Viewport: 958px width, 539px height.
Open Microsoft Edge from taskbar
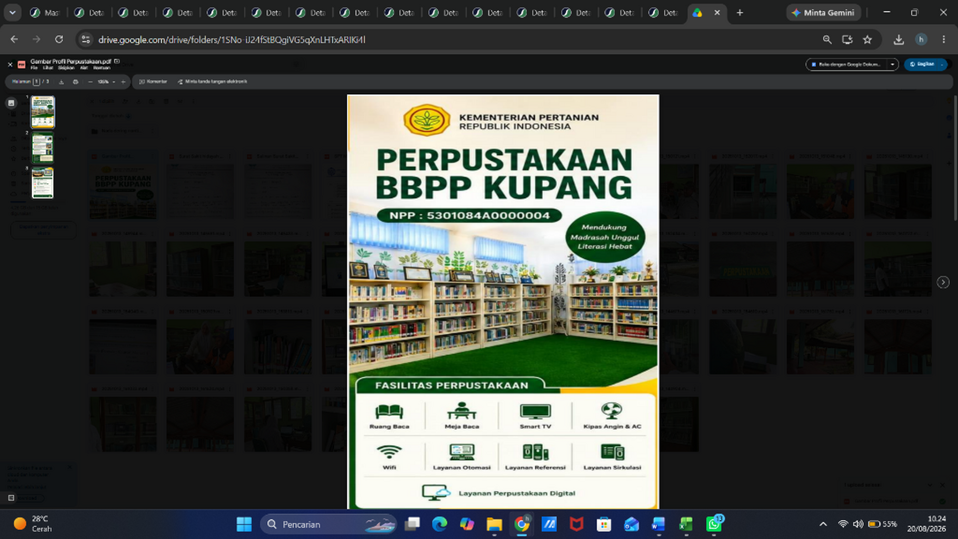pyautogui.click(x=440, y=524)
